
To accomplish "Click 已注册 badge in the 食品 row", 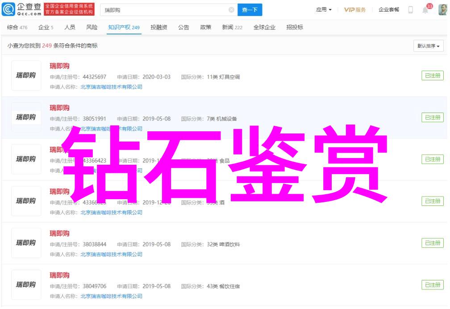I will [x=433, y=159].
